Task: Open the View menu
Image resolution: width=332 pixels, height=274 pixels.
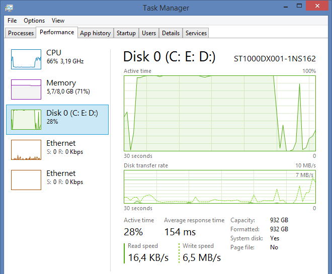Action: pos(58,21)
